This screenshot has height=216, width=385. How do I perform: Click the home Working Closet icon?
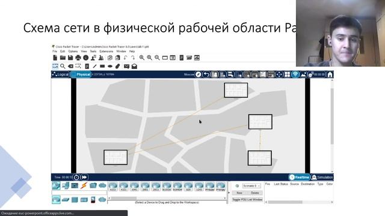pyautogui.click(x=330, y=74)
